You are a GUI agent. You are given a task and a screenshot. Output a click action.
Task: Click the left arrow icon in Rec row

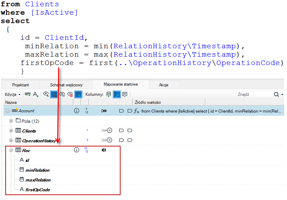(104, 150)
